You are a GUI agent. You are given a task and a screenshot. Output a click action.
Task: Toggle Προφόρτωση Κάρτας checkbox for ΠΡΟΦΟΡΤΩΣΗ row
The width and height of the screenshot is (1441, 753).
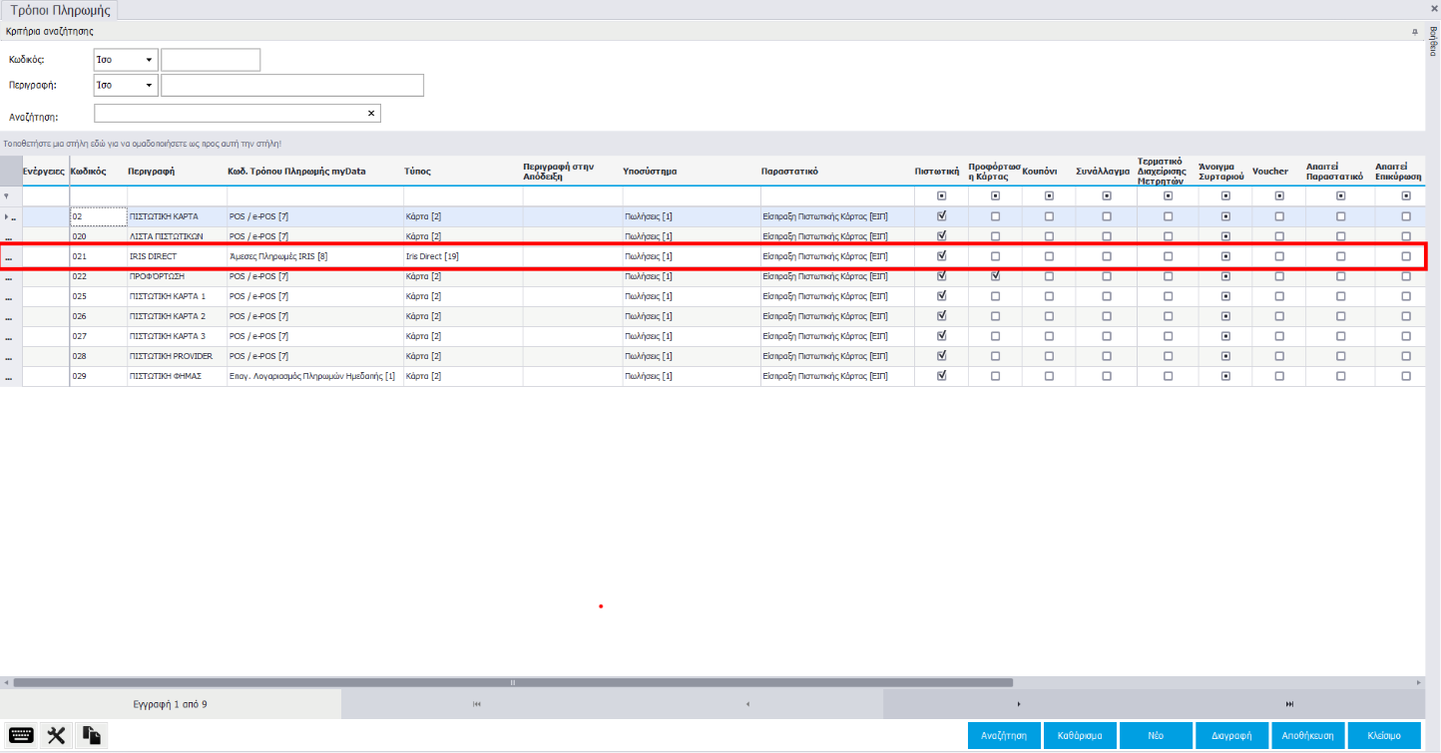tap(995, 276)
